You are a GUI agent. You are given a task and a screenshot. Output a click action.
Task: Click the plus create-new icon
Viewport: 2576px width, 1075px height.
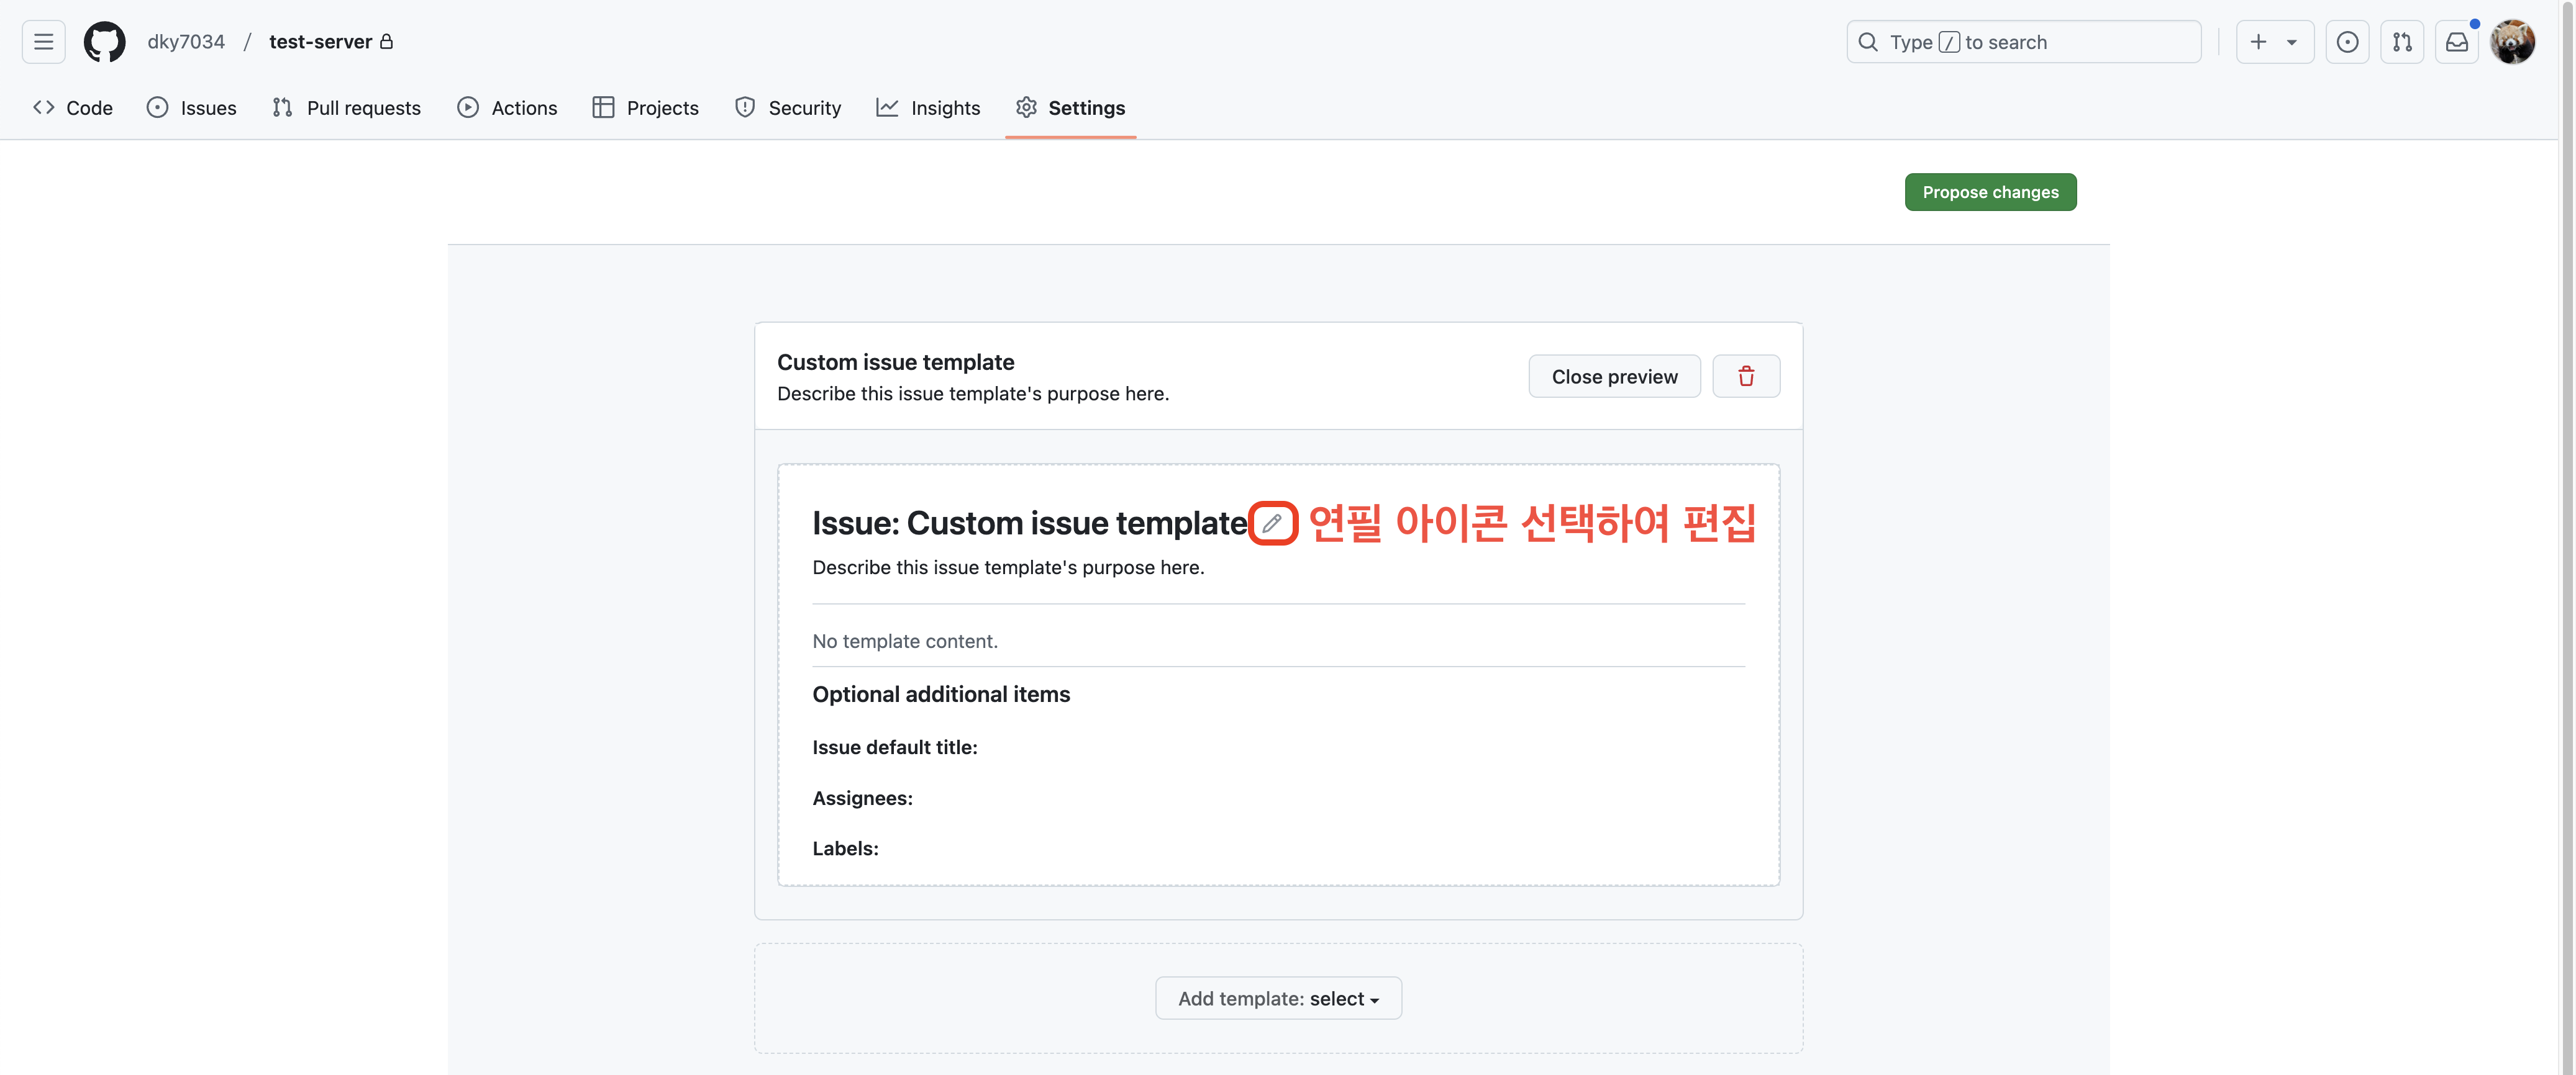tap(2258, 42)
